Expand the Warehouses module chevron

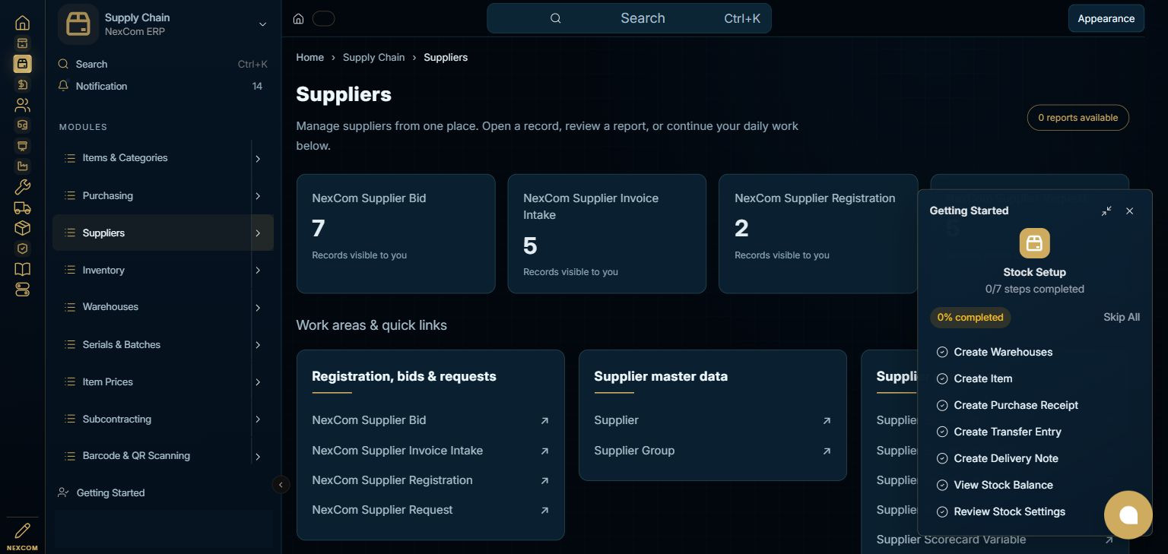[258, 308]
